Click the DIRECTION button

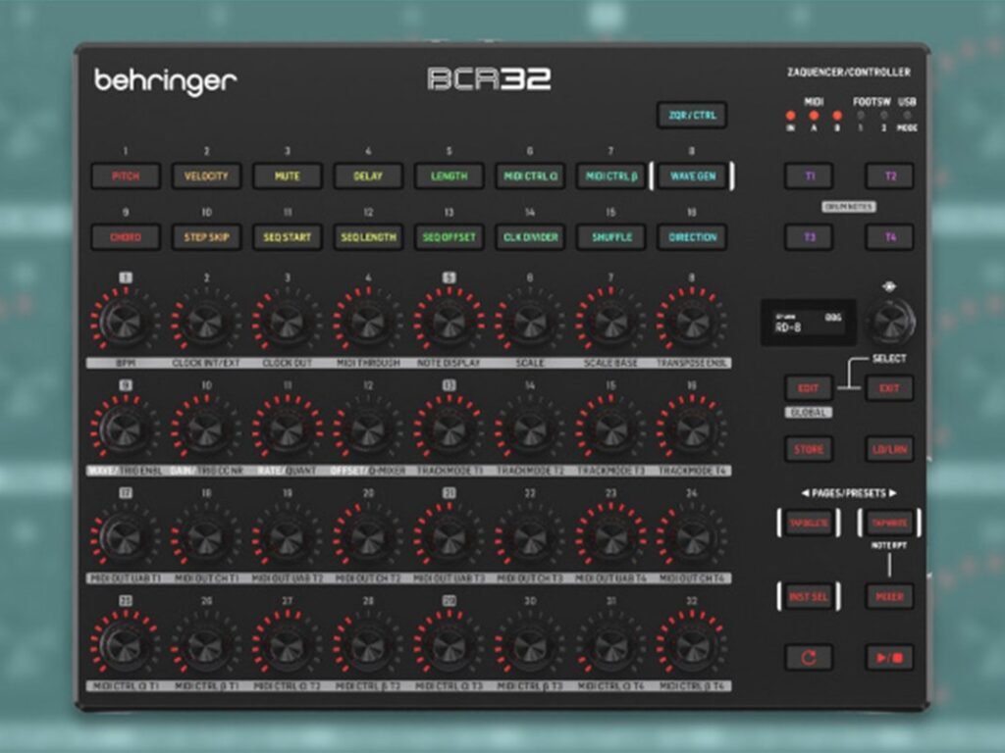[x=692, y=237]
